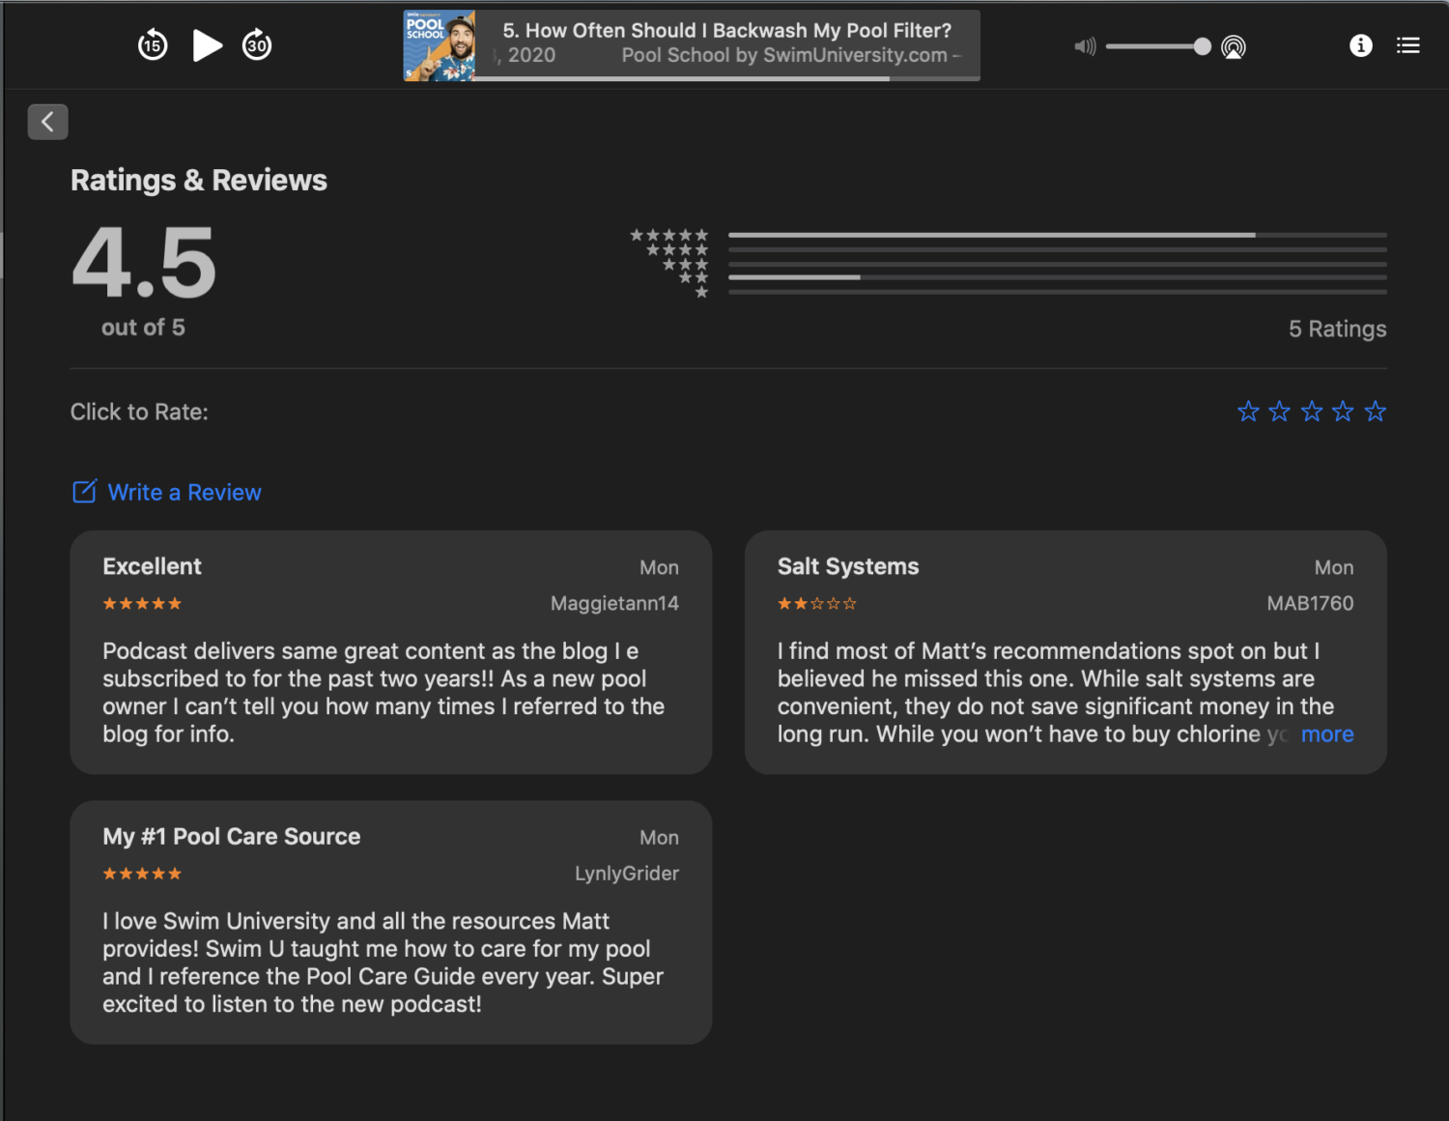Image resolution: width=1449 pixels, height=1121 pixels.
Task: Click the 5 Ratings count
Action: (x=1337, y=330)
